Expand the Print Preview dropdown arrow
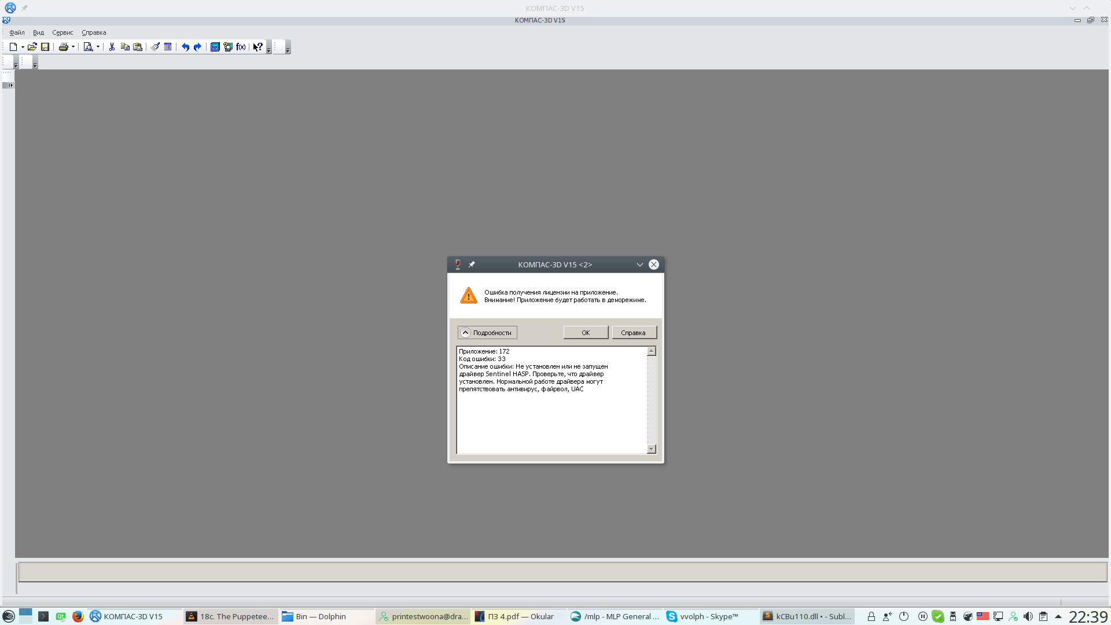Image resolution: width=1111 pixels, height=625 pixels. click(x=98, y=47)
